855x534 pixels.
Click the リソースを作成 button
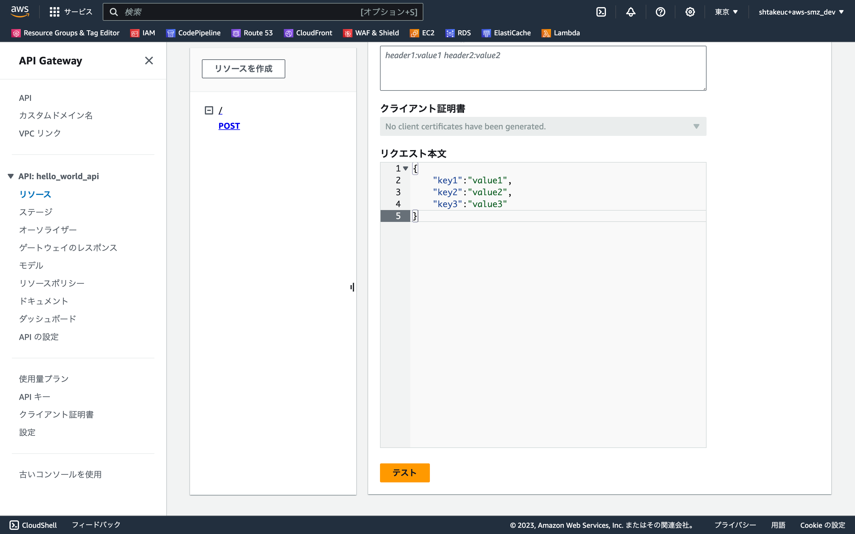tap(243, 69)
